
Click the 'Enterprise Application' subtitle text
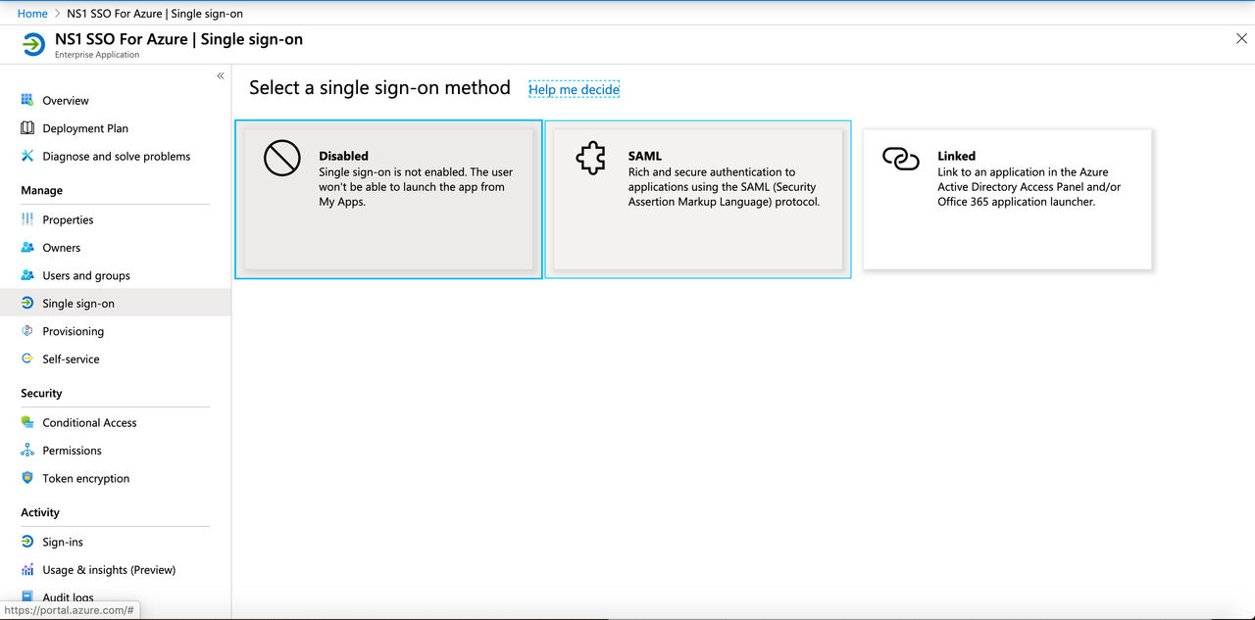[97, 56]
